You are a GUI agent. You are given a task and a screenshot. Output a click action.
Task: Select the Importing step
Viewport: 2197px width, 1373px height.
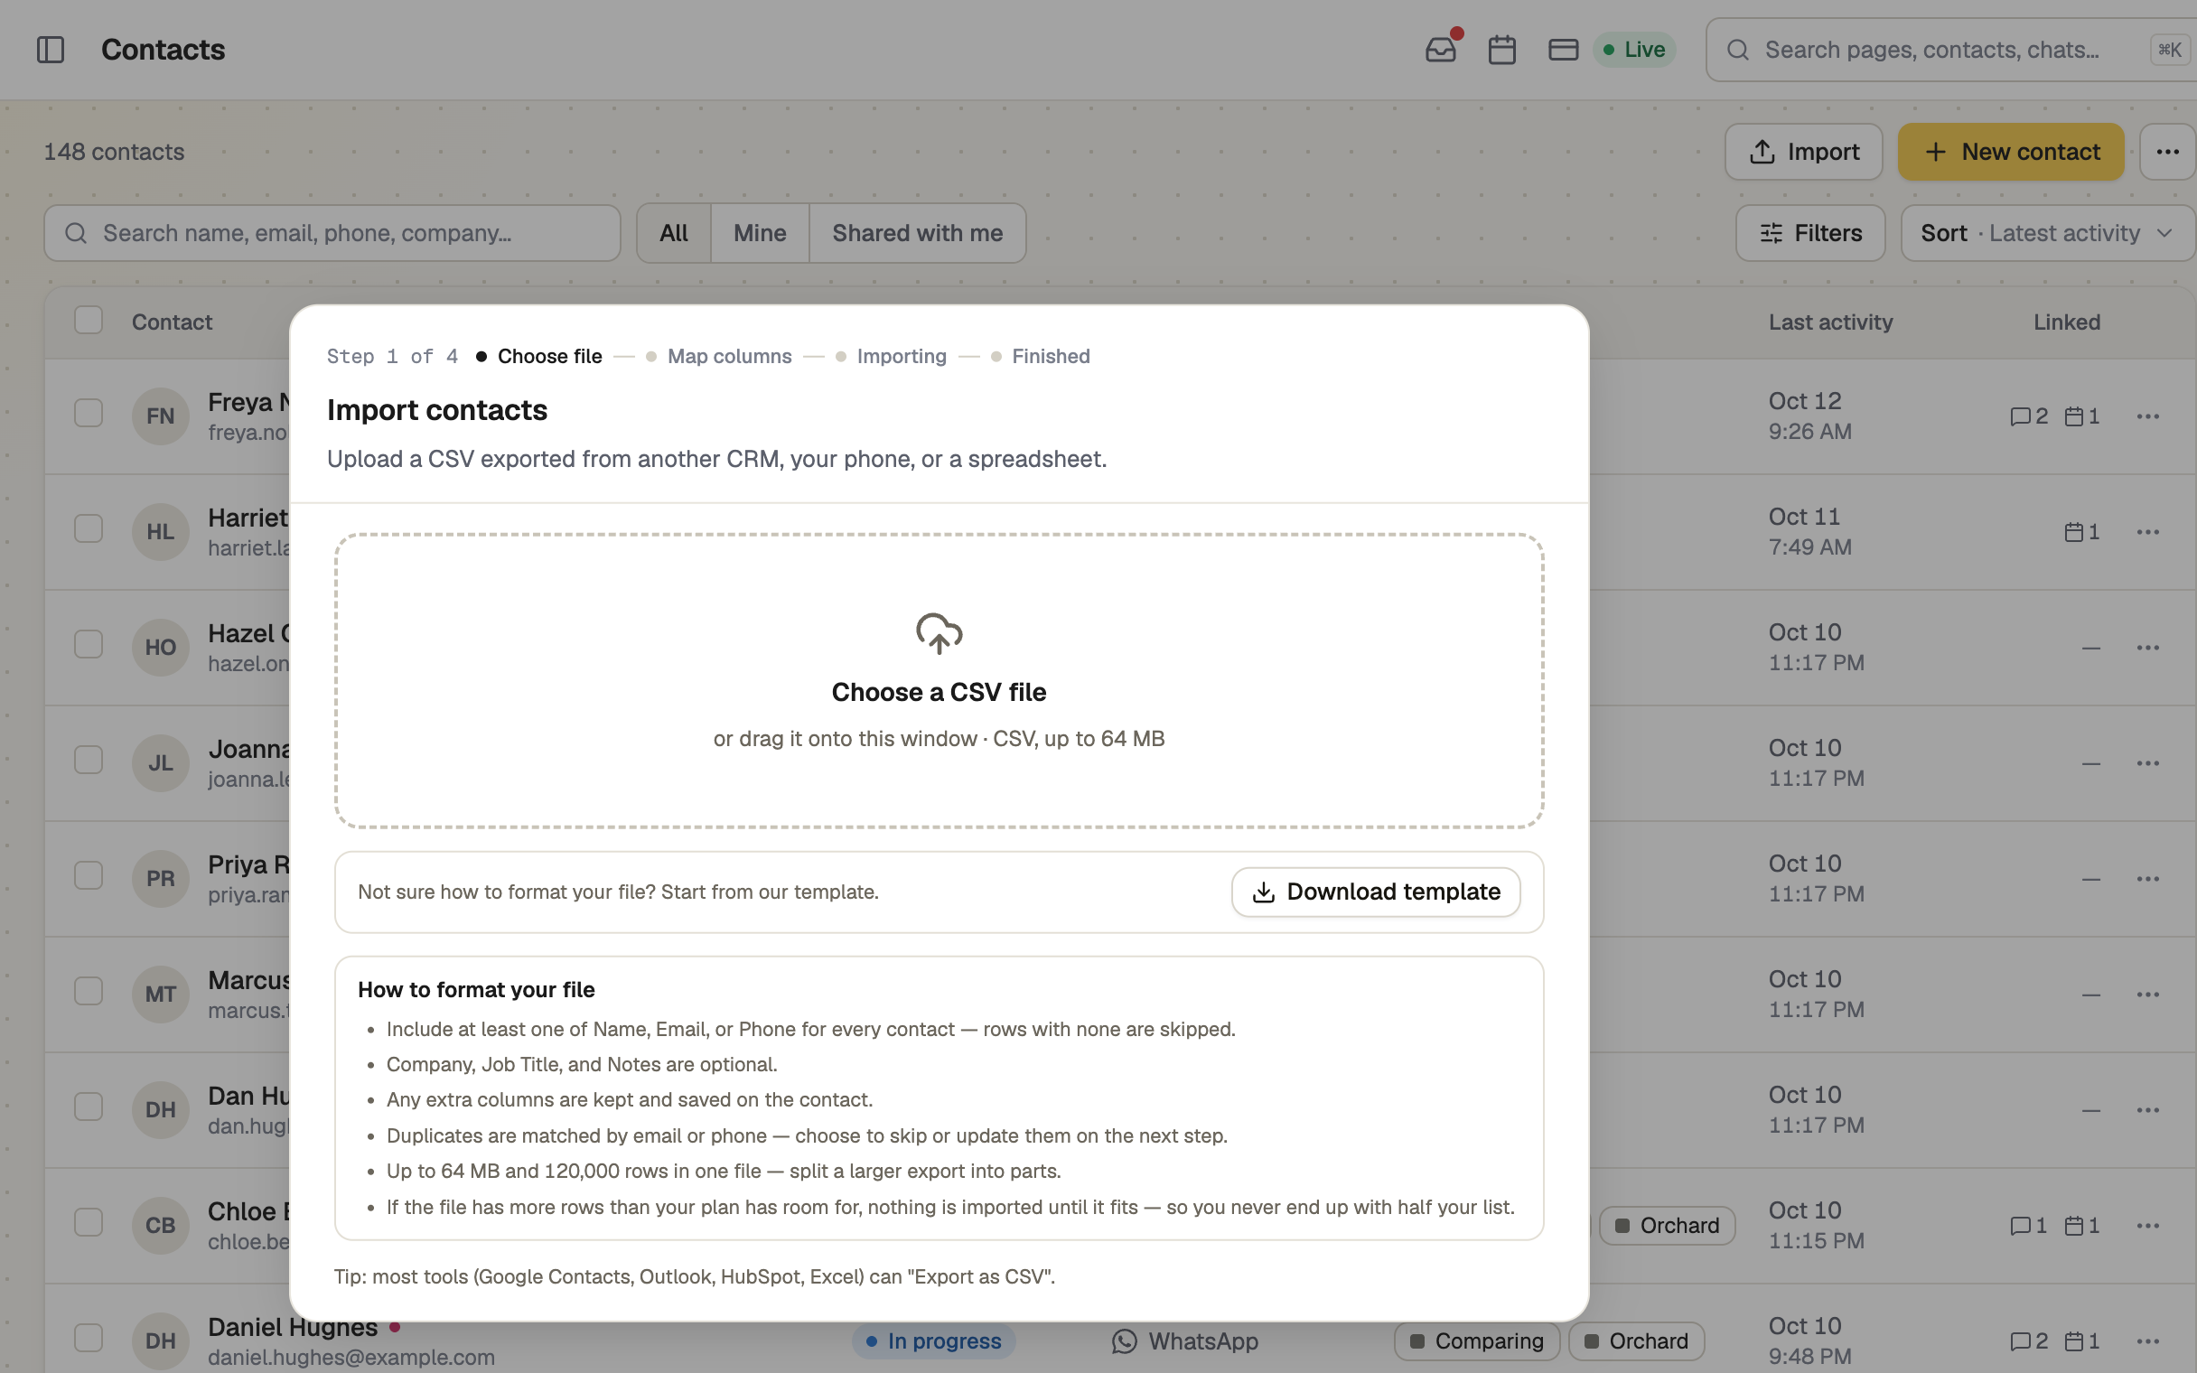(x=891, y=356)
